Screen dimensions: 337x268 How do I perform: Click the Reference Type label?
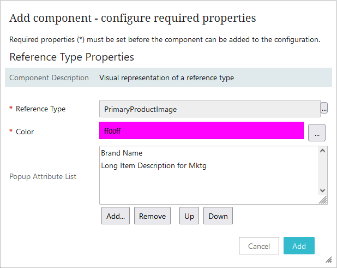(40, 109)
